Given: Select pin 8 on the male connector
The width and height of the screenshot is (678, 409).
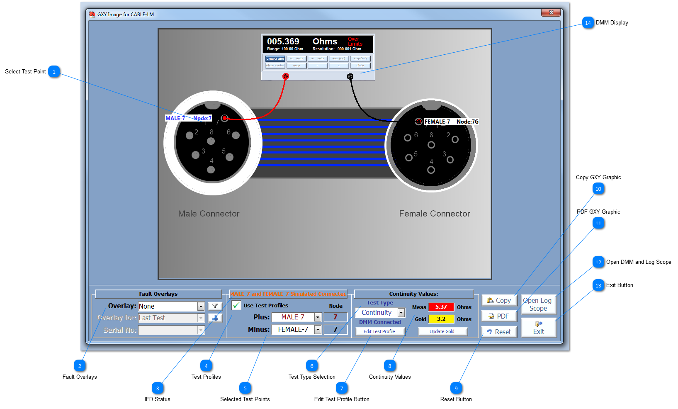Looking at the screenshot, I should pos(211,141).
